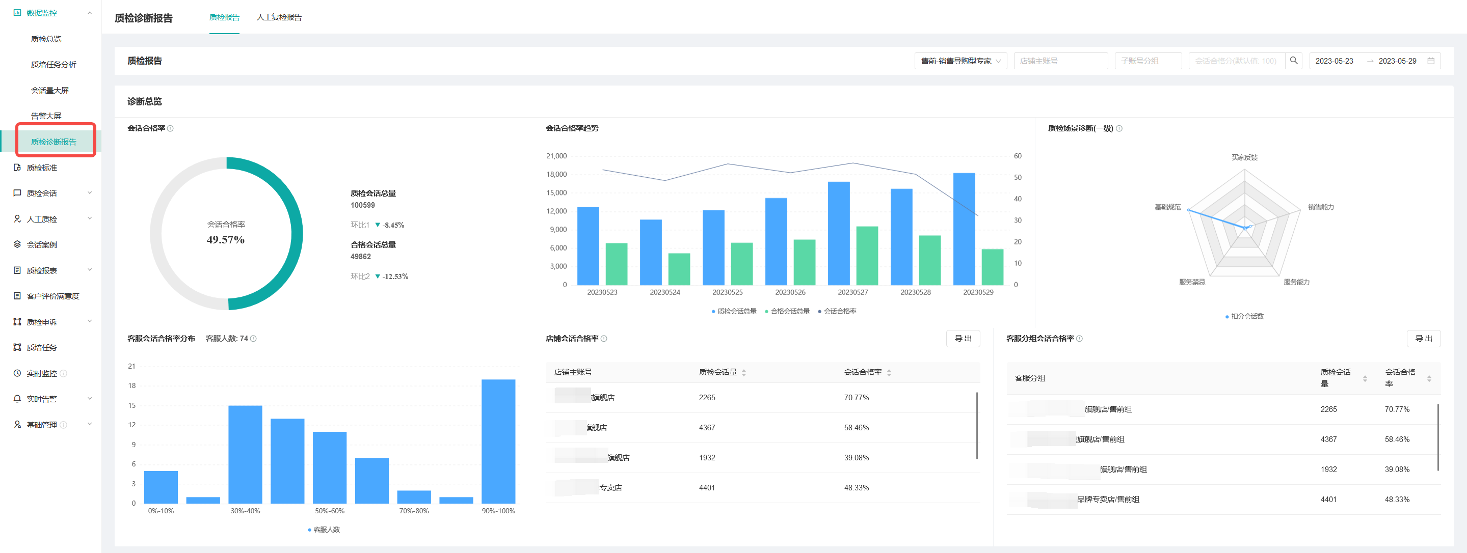
Task: Open the calendar icon in date range
Action: tap(1430, 61)
